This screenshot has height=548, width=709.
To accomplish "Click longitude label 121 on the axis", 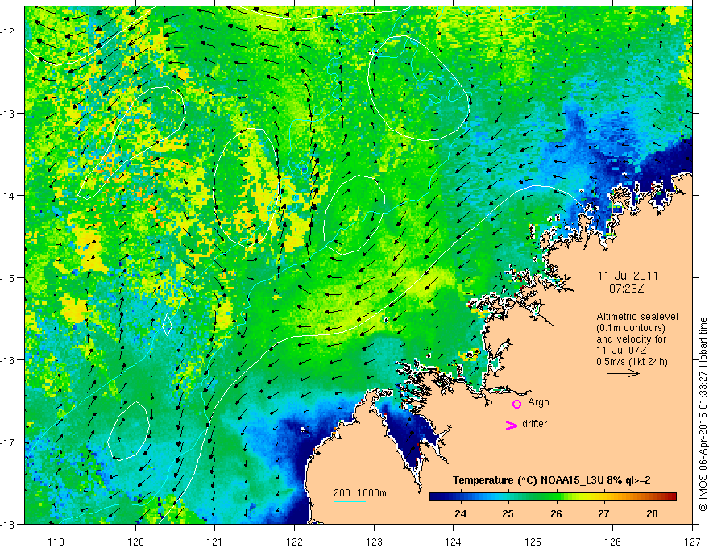I will pyautogui.click(x=215, y=542).
